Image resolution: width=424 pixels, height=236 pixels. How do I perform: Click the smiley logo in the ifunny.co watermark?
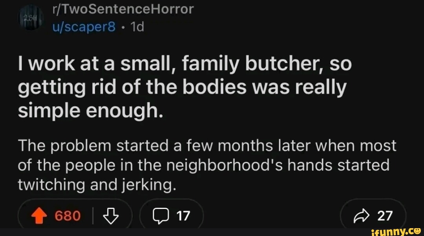click(417, 231)
